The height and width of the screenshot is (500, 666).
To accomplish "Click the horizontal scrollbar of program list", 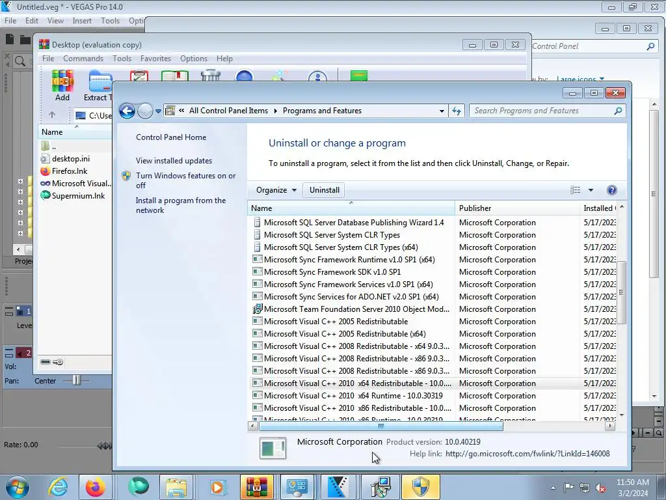I will [x=381, y=426].
